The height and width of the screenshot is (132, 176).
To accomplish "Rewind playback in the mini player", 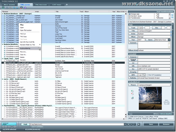I will tap(3, 127).
